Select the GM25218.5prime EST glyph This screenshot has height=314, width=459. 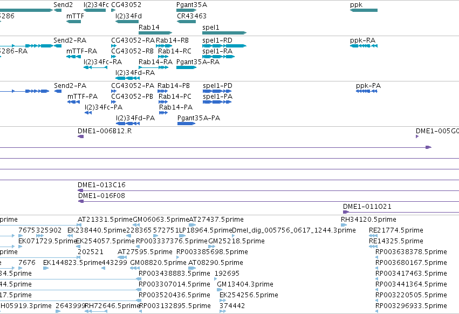(x=212, y=247)
